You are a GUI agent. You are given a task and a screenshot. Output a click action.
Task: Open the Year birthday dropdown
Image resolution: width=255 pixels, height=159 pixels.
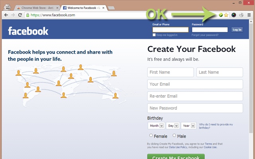pos(188,126)
